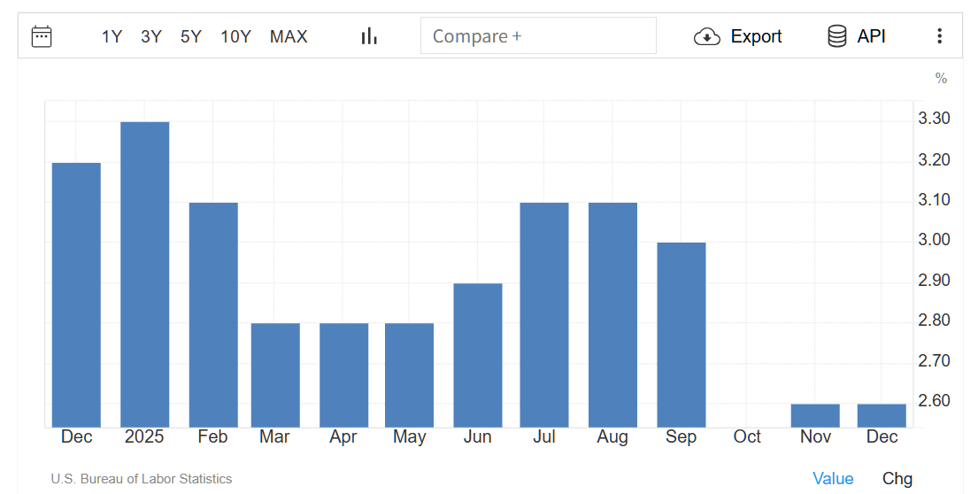
Task: Show the 10Y time range
Action: click(236, 36)
